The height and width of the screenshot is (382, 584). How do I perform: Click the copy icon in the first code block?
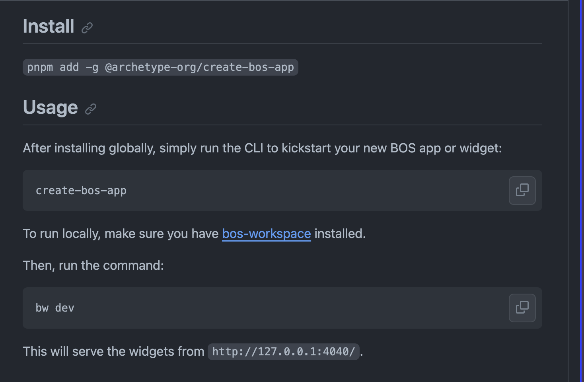click(x=522, y=191)
